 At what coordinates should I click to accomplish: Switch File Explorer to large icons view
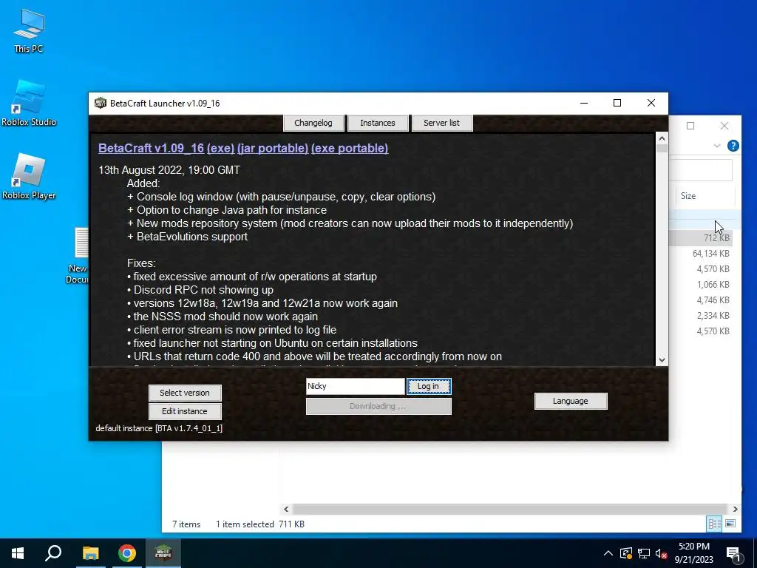(x=730, y=524)
